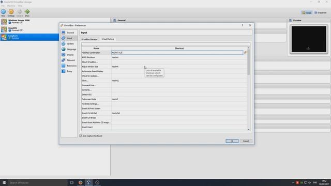This screenshot has width=331, height=186.
Task: Click the Settings gear icon in the VirtualBox Manager window
Action: [x=11, y=12]
